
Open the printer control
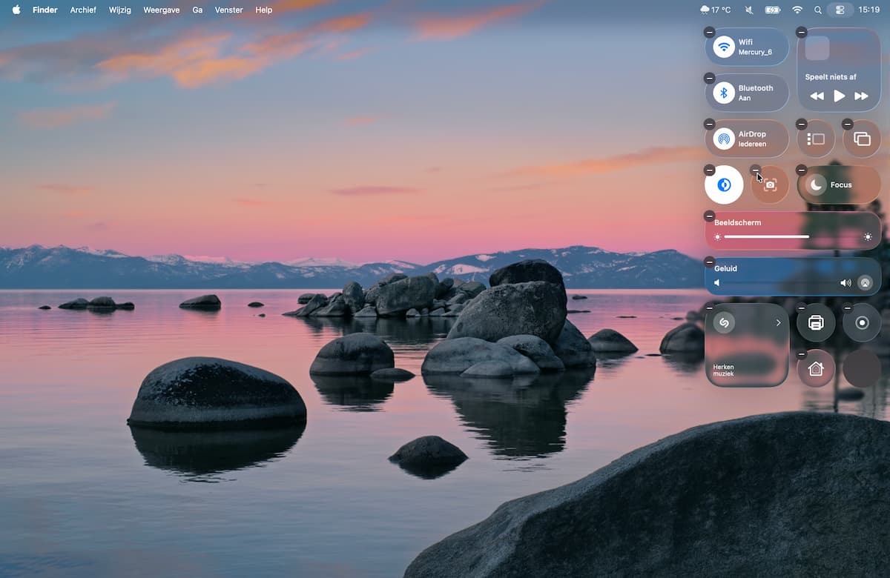(816, 323)
